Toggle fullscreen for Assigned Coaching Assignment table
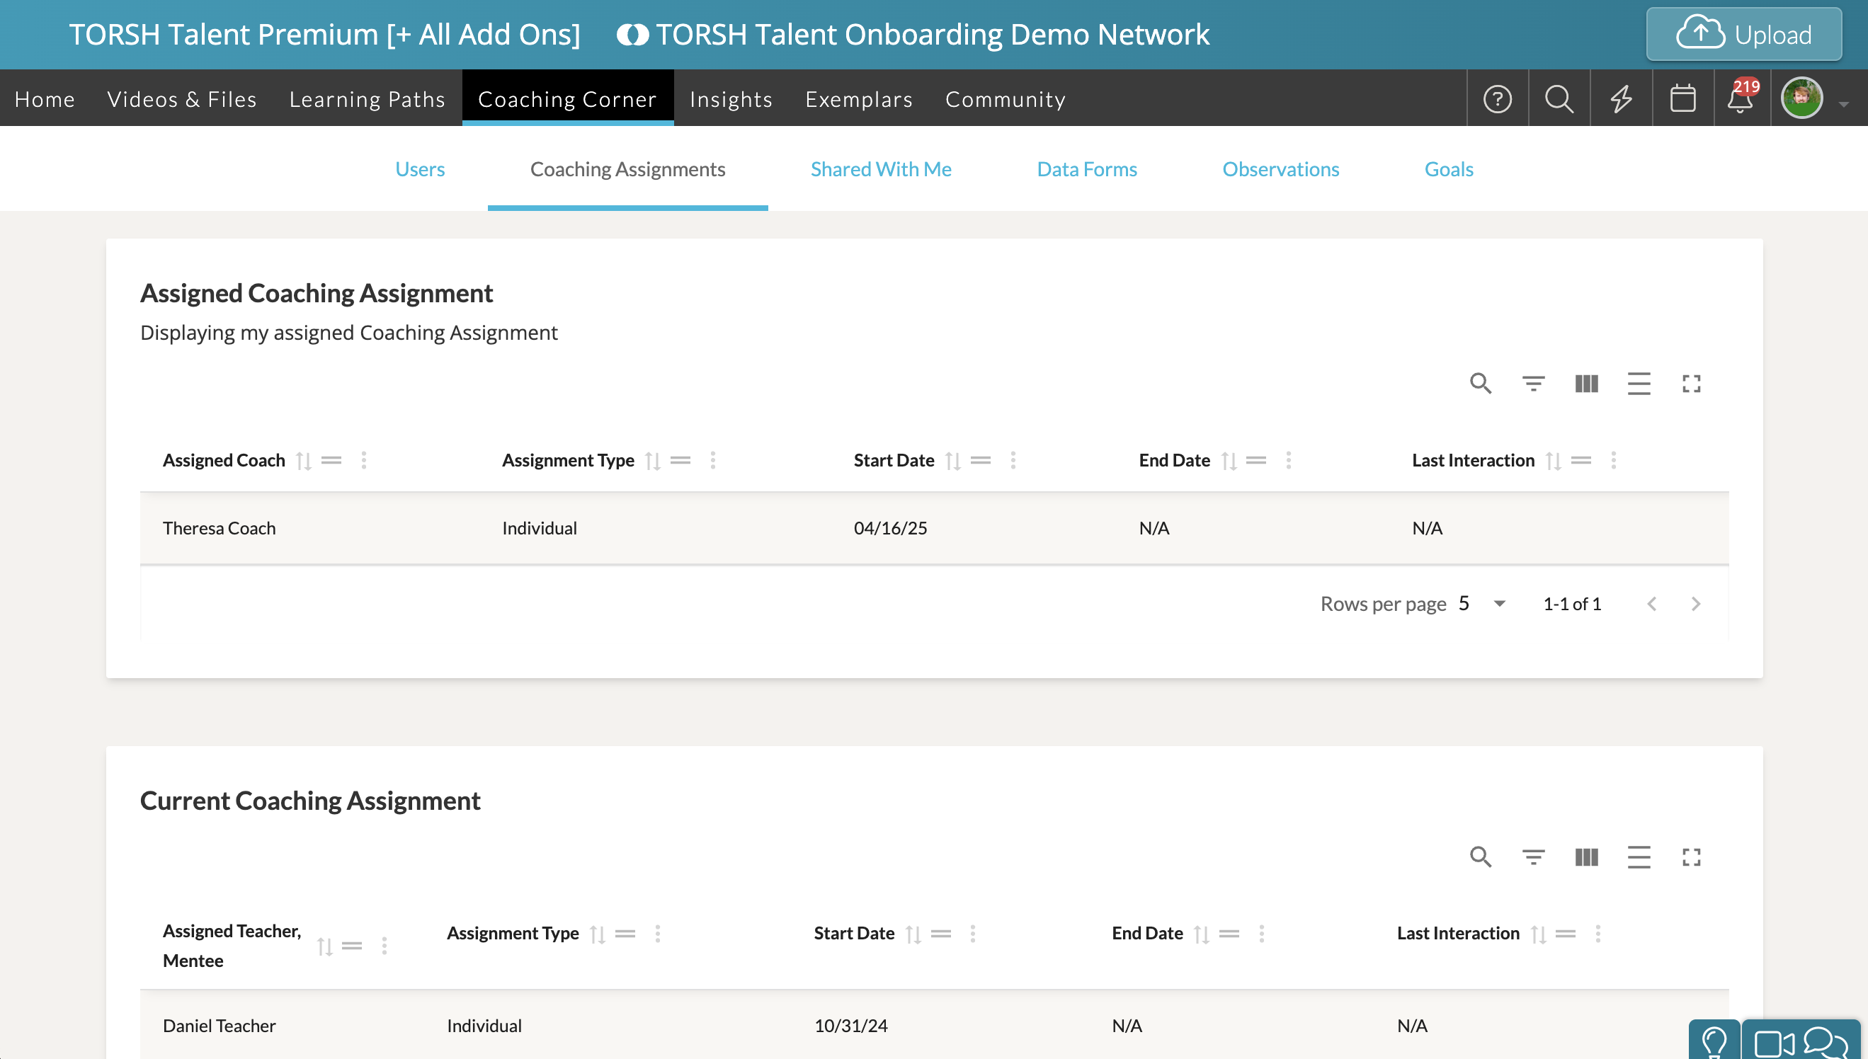 [1691, 383]
